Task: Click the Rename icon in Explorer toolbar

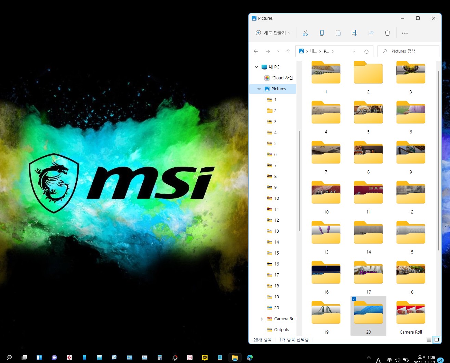Action: [x=354, y=33]
